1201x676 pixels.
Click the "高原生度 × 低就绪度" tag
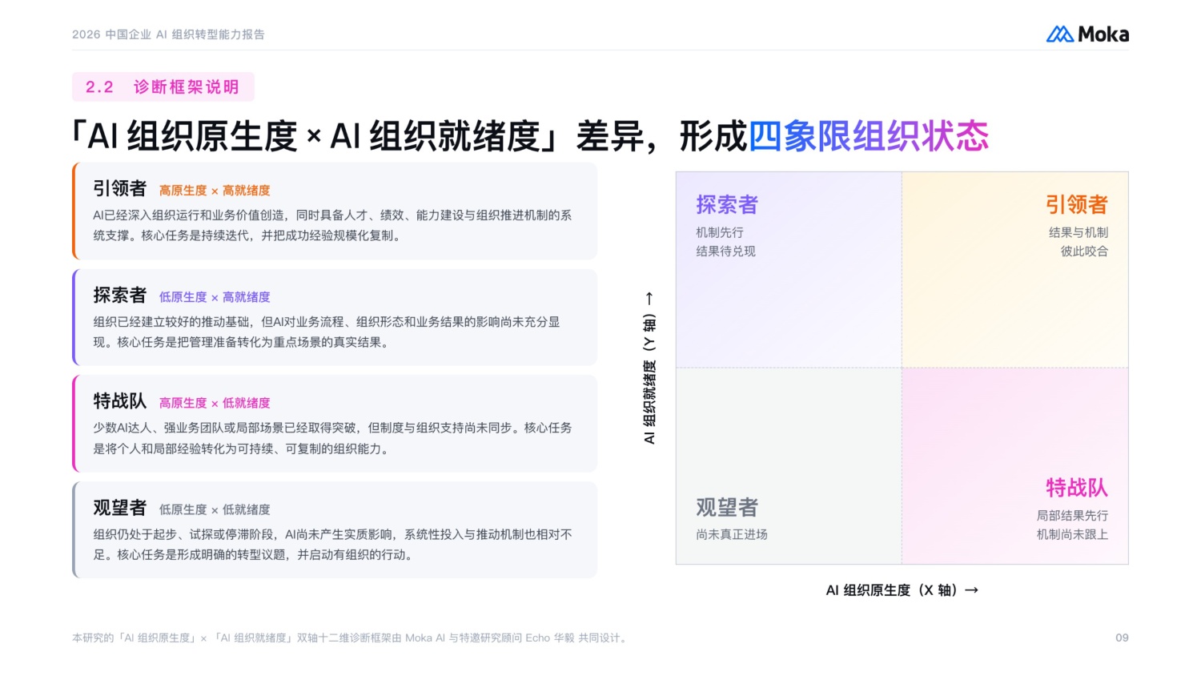click(x=215, y=403)
